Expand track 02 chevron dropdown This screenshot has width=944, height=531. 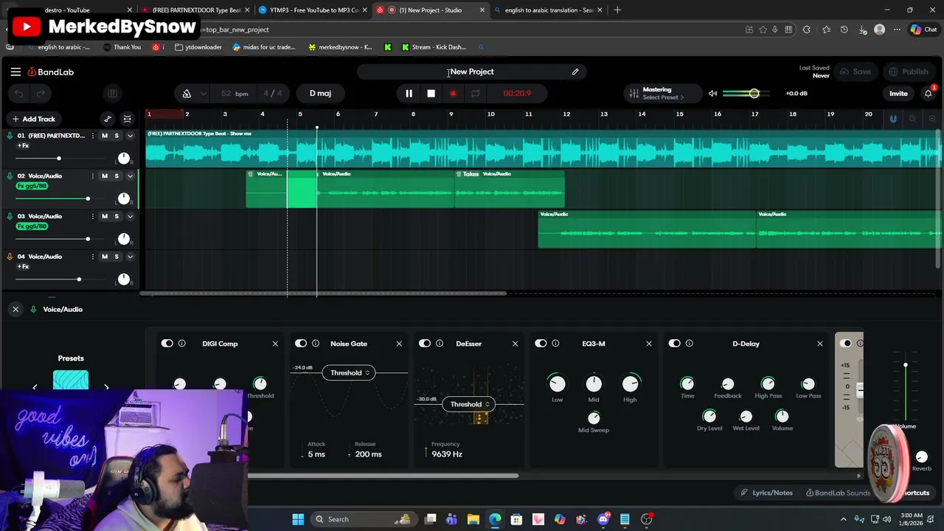[x=130, y=176]
